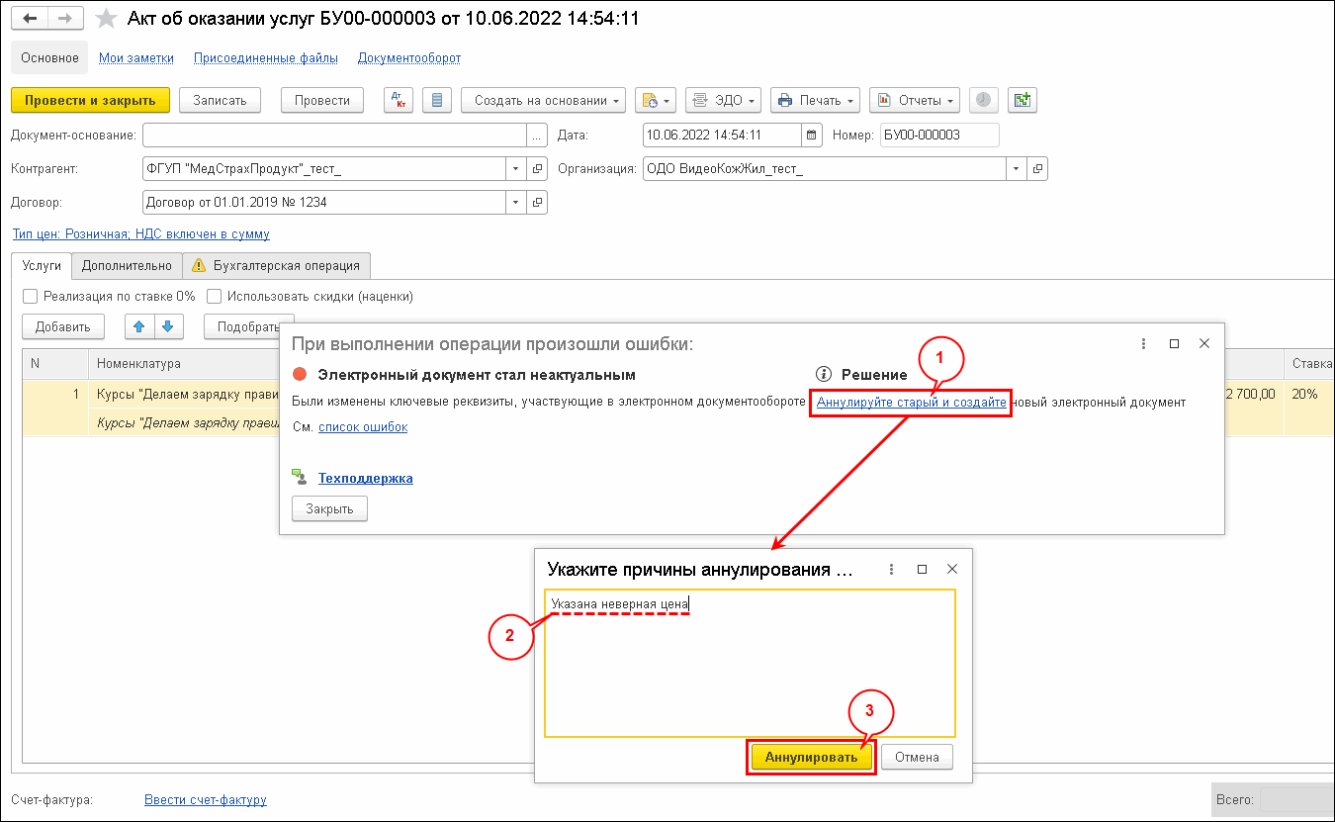
Task: Open the folder icon dropdown in toolbar
Action: [x=655, y=100]
